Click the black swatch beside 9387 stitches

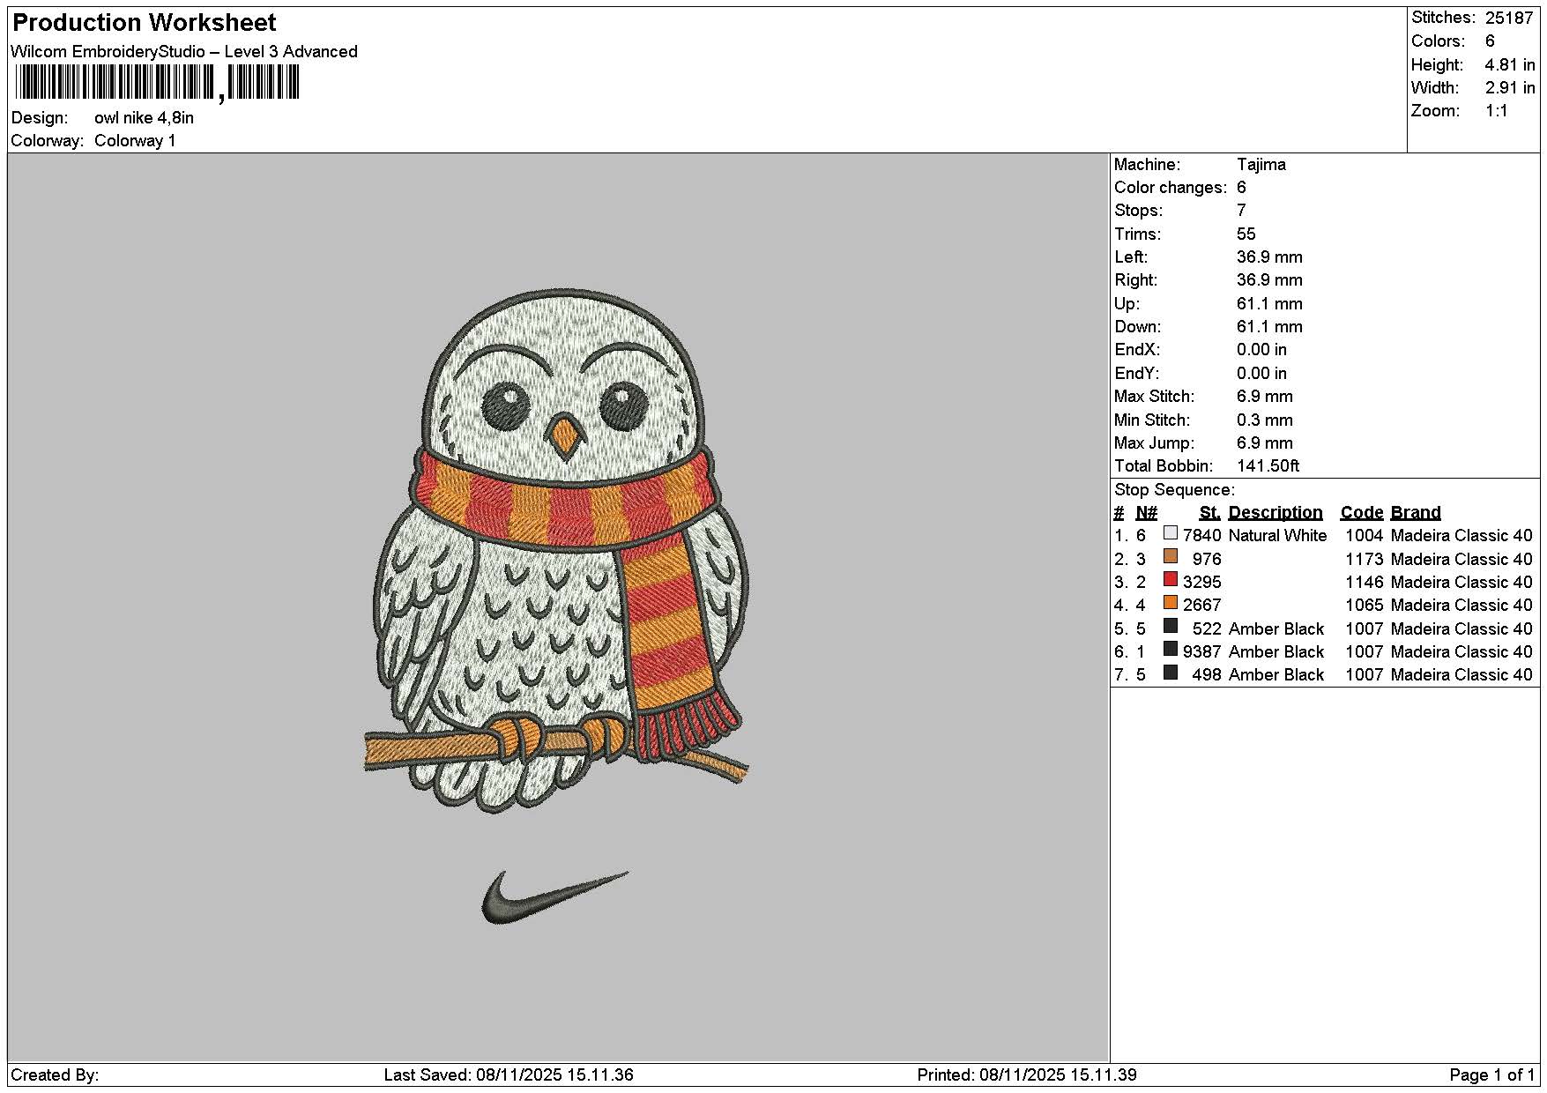click(x=1171, y=649)
